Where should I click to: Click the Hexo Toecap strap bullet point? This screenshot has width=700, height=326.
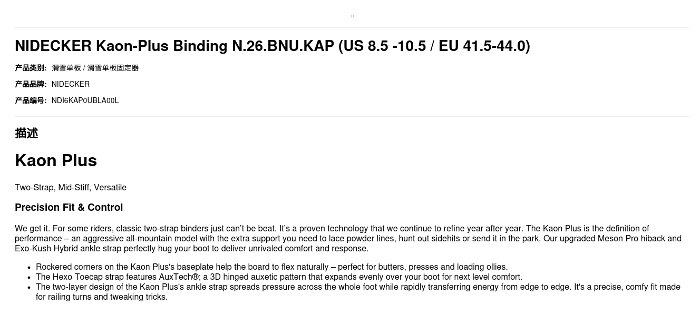pyautogui.click(x=279, y=277)
